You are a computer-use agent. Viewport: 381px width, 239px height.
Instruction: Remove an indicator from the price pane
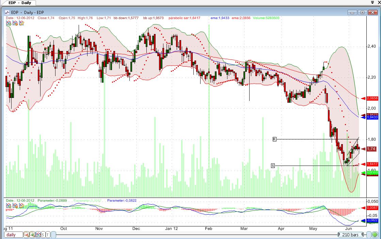15,23
